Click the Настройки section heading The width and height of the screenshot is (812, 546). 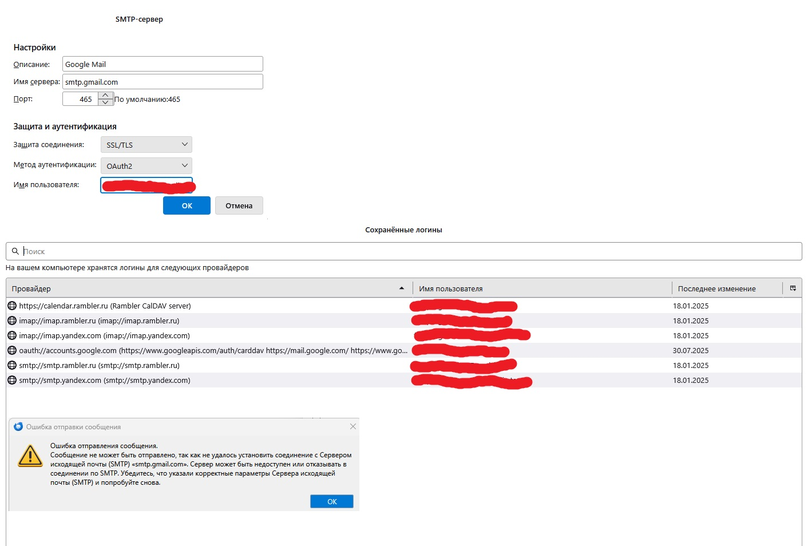pyautogui.click(x=34, y=48)
